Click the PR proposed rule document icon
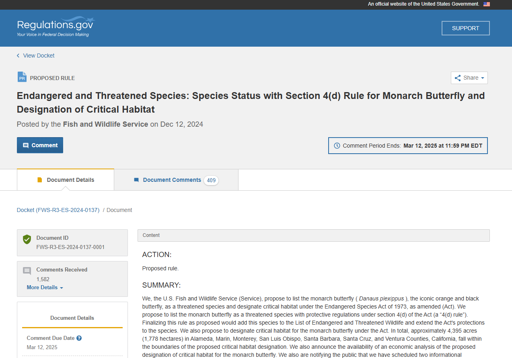Screen dimensions: 512x358 pyautogui.click(x=22, y=77)
